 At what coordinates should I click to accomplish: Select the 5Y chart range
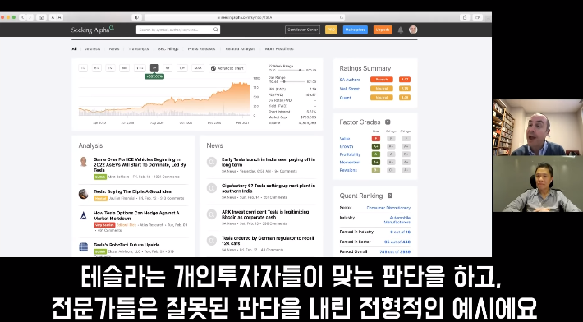pyautogui.click(x=168, y=68)
